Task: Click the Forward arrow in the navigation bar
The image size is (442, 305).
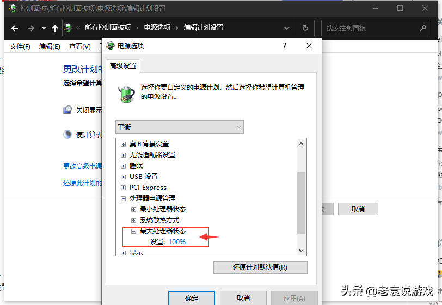Action: pos(30,28)
